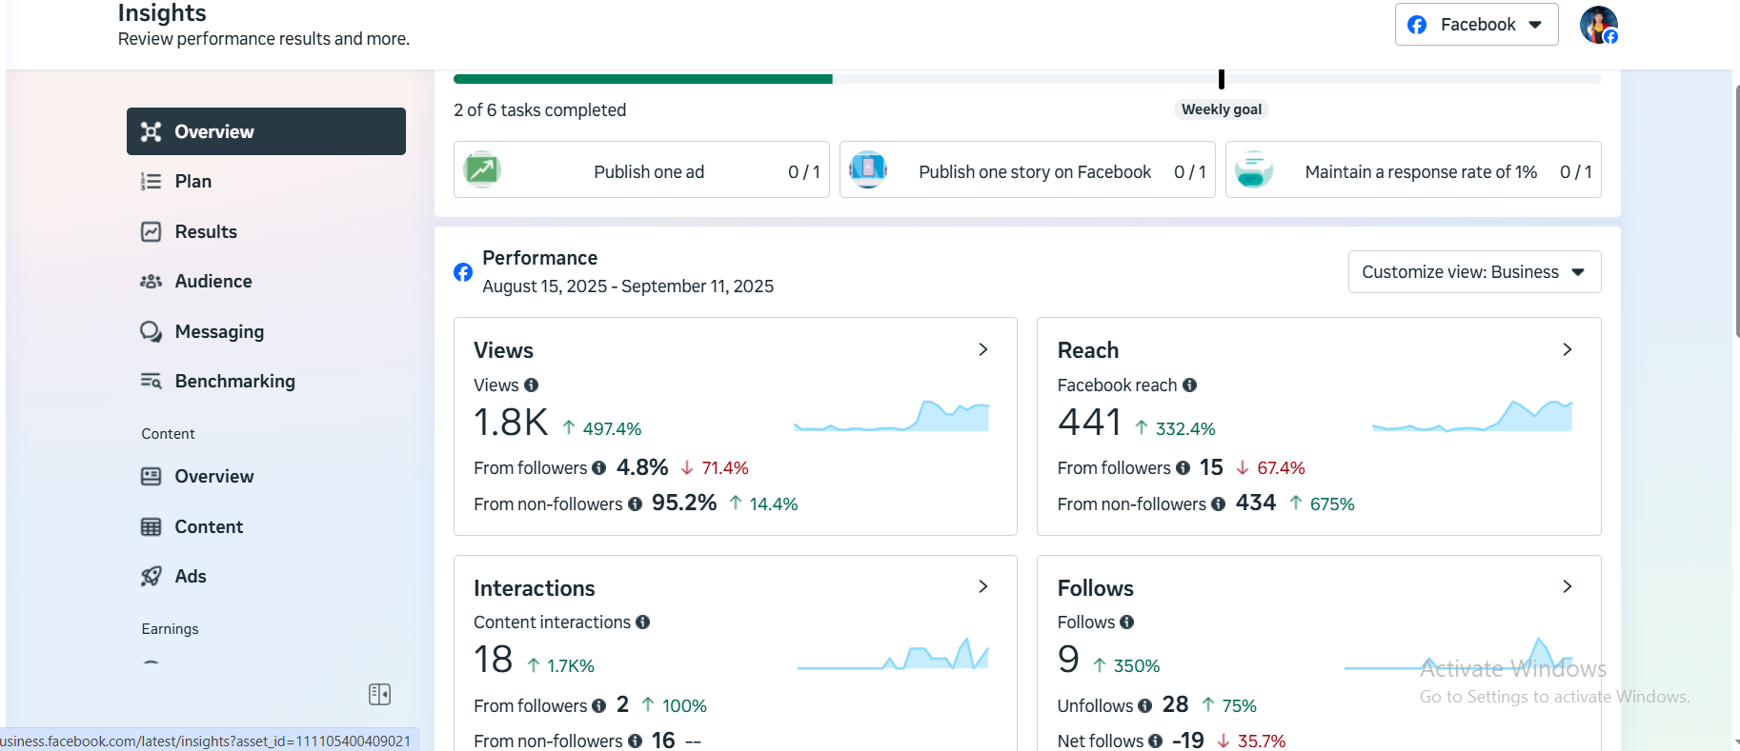Click info icon next to Content interactions
Image resolution: width=1740 pixels, height=751 pixels.
coord(642,623)
